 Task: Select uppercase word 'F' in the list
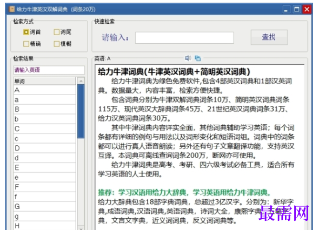[44, 187]
